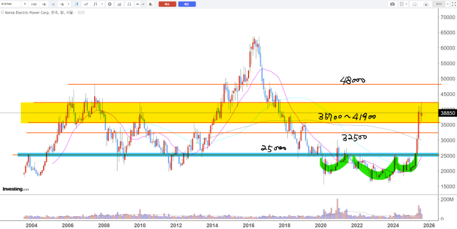
Task: Select the '5' timeframe button
Action: 25,4
